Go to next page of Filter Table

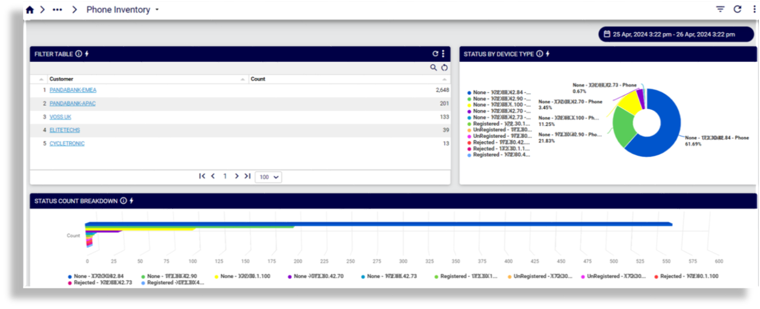[236, 176]
